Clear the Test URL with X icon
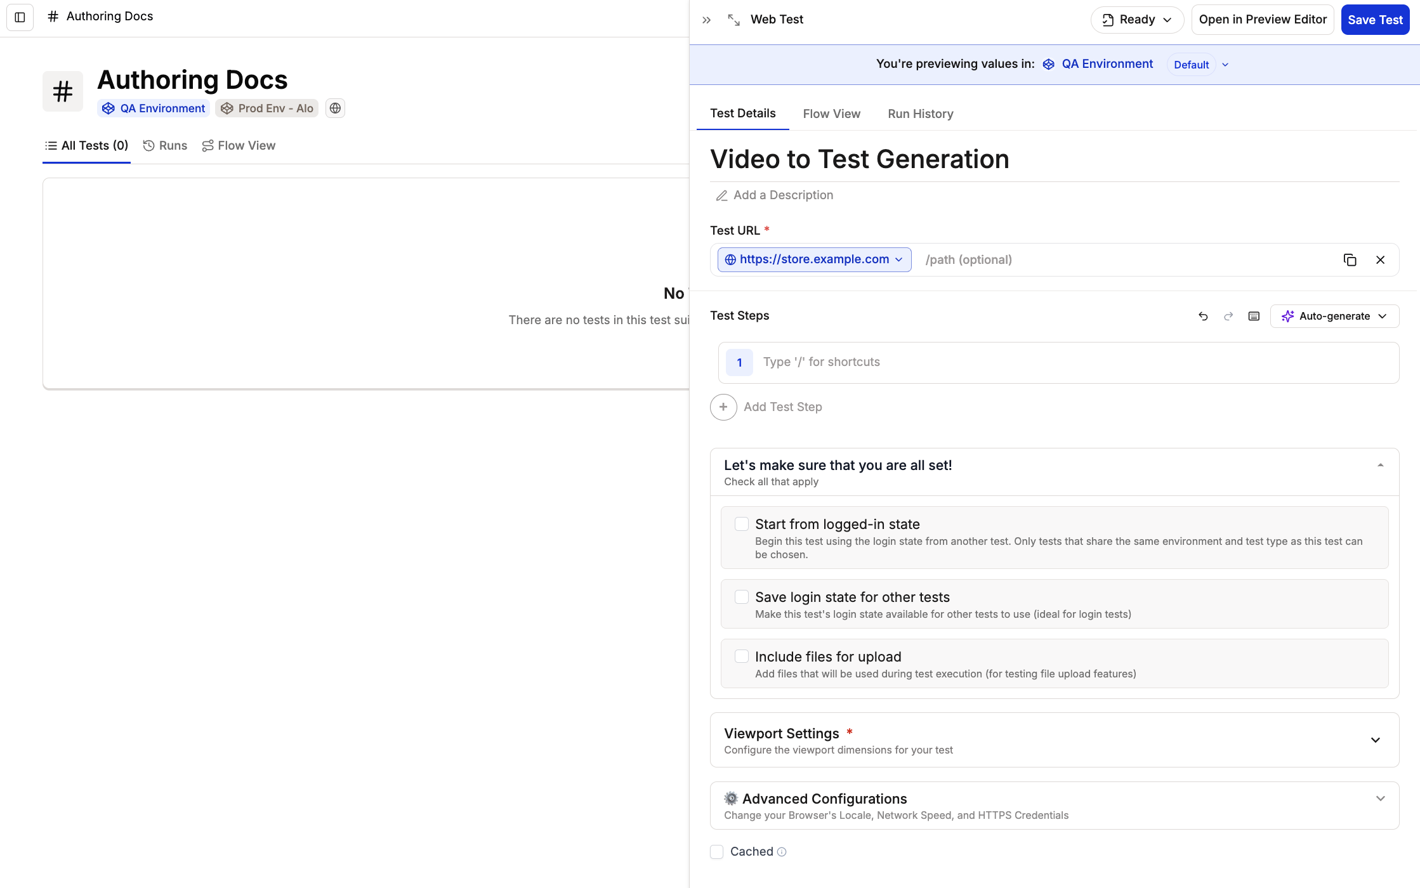Screen dimensions: 1420x888 pos(1380,260)
